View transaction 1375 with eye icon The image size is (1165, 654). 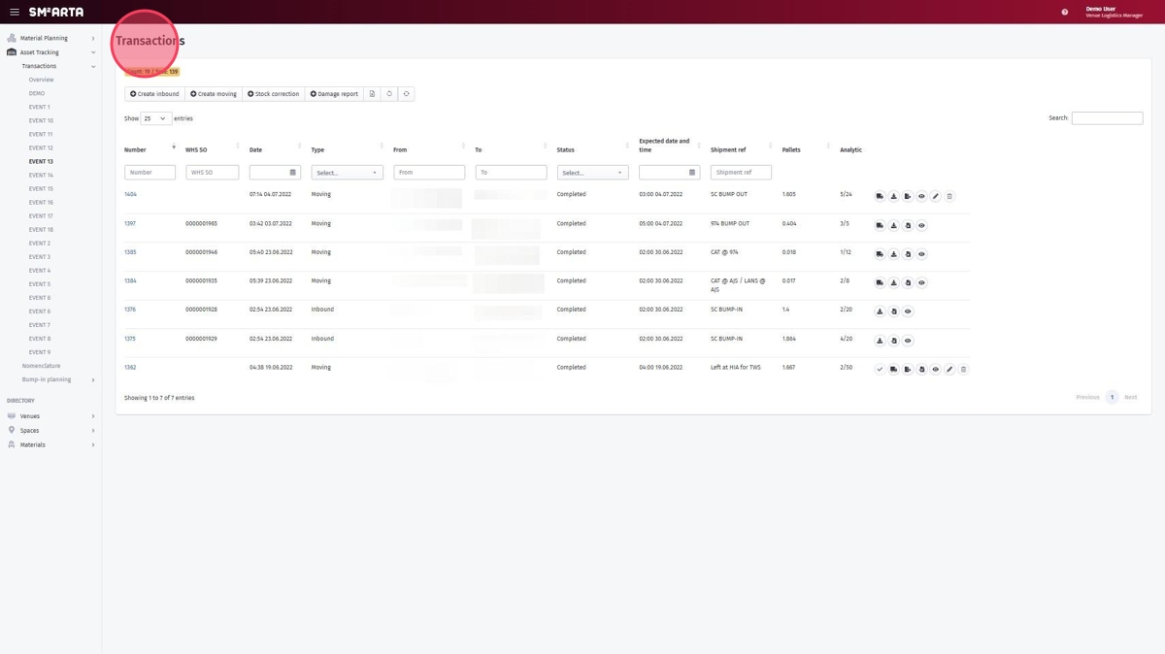pos(908,341)
